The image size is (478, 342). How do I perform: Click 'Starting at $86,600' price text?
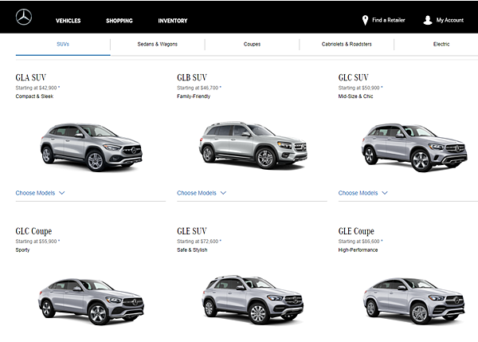358,242
